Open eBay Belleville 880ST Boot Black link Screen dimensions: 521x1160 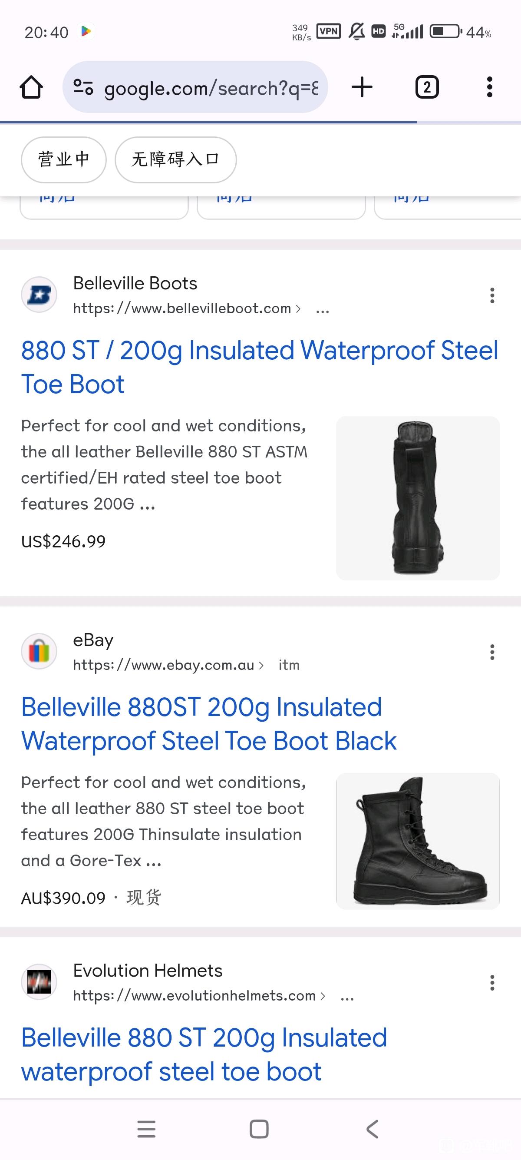209,724
